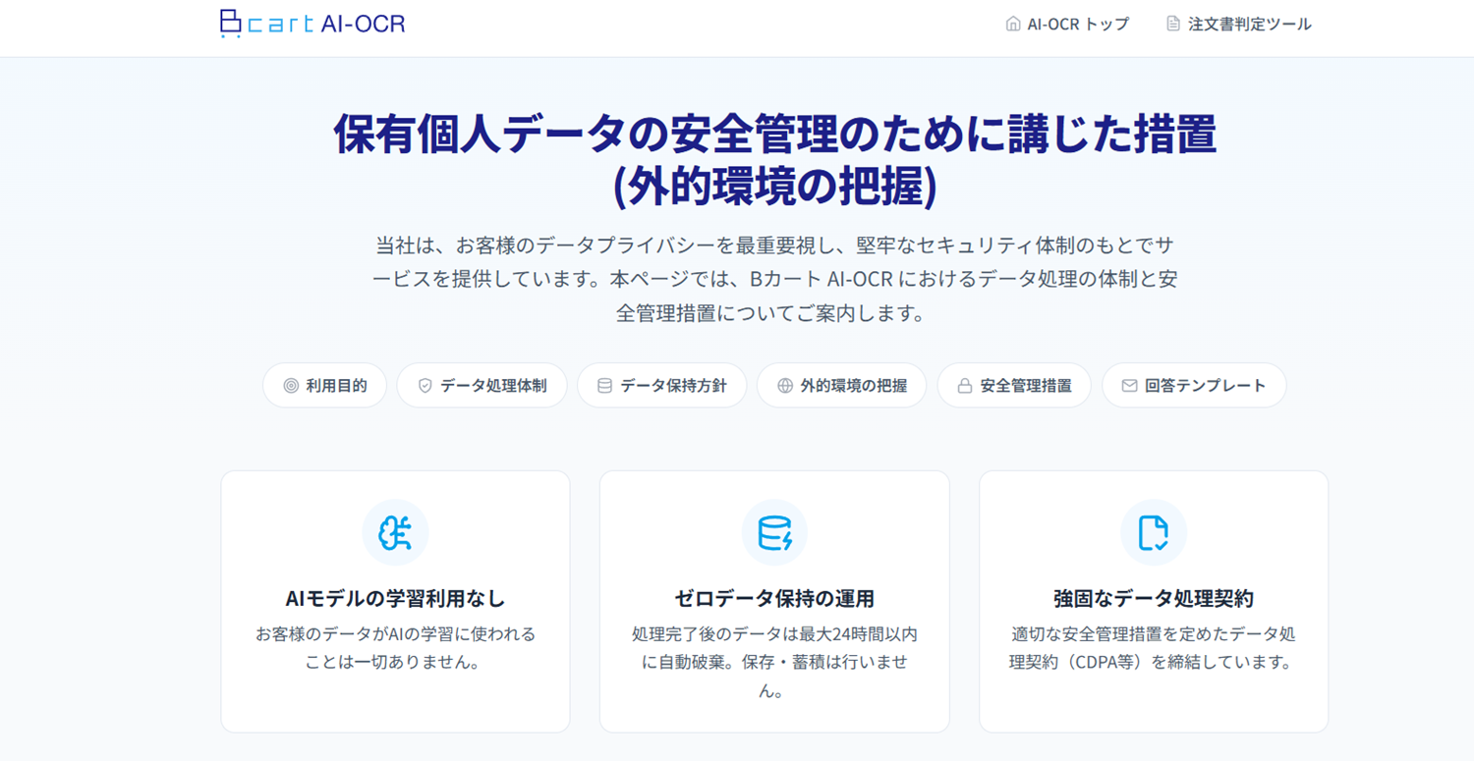Click the checked document icon above 強固なデータ処理契約
This screenshot has width=1474, height=761.
point(1153,532)
